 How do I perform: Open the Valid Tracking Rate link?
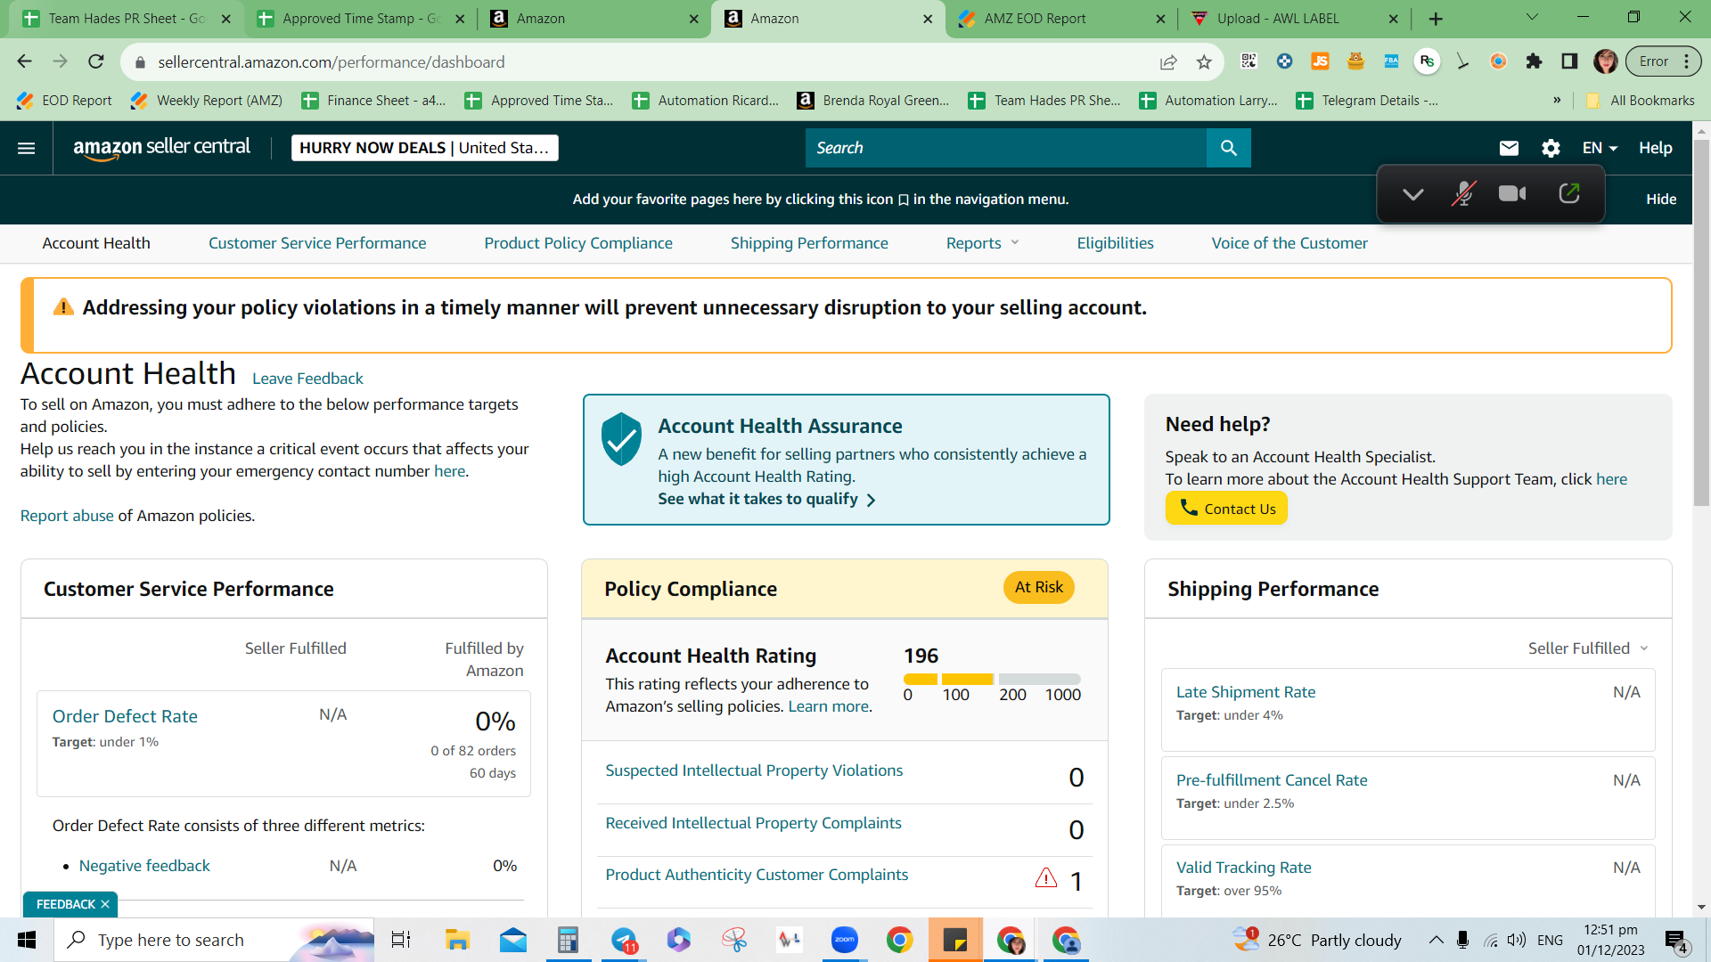pyautogui.click(x=1243, y=868)
